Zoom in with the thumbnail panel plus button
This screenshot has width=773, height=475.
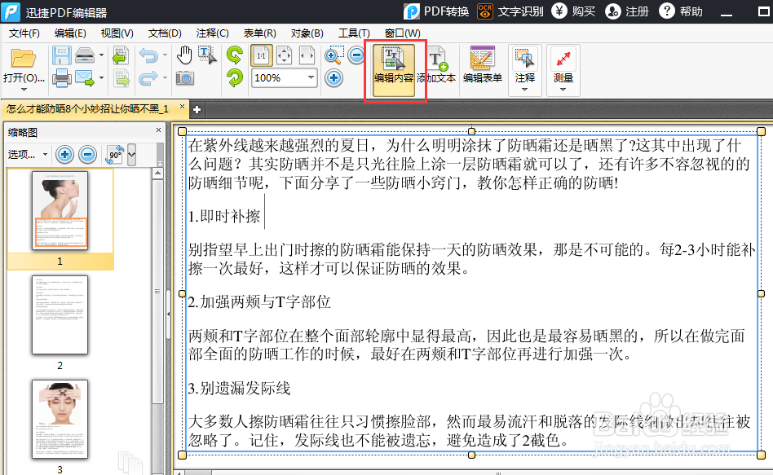pos(64,154)
